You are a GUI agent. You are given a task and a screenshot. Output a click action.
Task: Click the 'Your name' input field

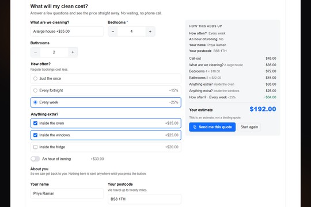click(67, 194)
